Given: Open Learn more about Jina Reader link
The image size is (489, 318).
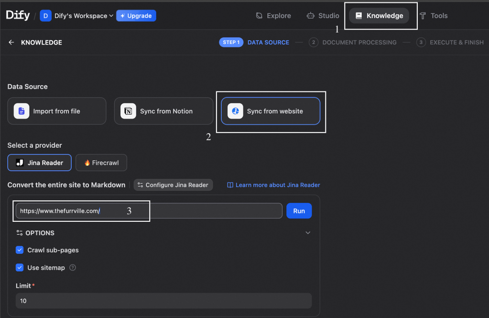Looking at the screenshot, I should (x=277, y=185).
